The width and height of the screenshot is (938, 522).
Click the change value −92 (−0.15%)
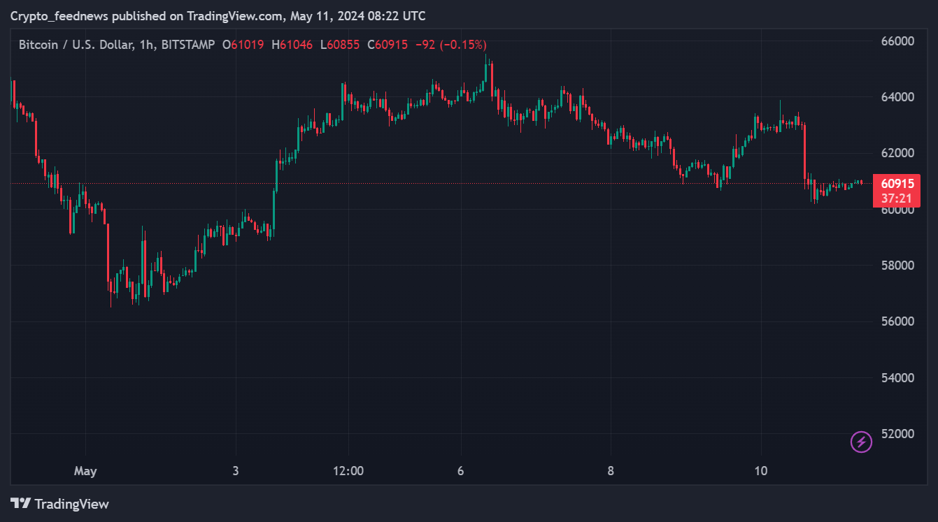point(450,45)
